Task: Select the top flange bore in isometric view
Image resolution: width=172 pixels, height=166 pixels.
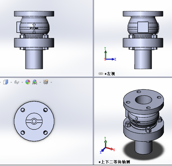Action: [143, 100]
